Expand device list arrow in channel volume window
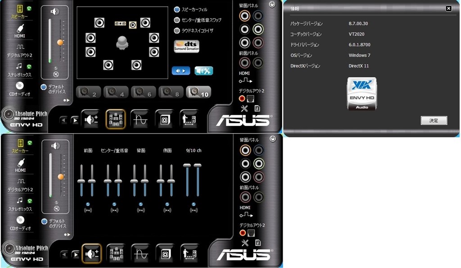 [x=68, y=235]
